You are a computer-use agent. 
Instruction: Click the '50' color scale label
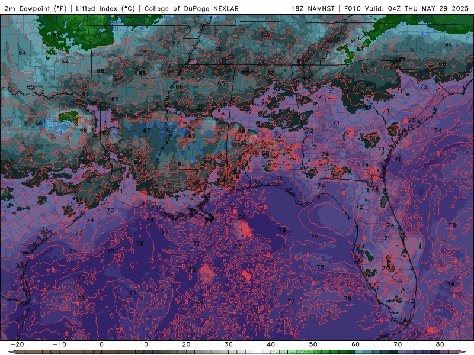[x=313, y=344]
